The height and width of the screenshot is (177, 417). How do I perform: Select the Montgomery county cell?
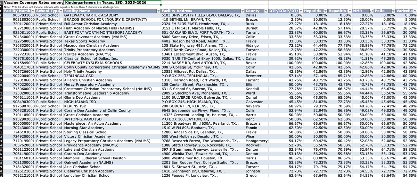pyautogui.click(x=256, y=141)
